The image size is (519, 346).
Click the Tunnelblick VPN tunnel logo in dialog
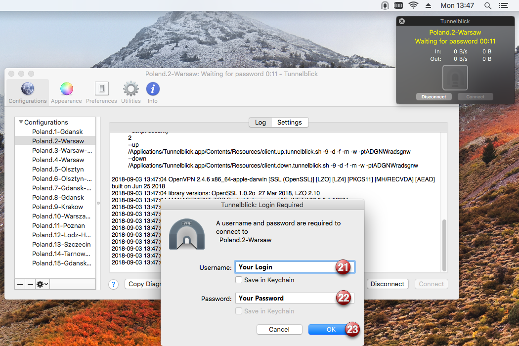coord(187,234)
